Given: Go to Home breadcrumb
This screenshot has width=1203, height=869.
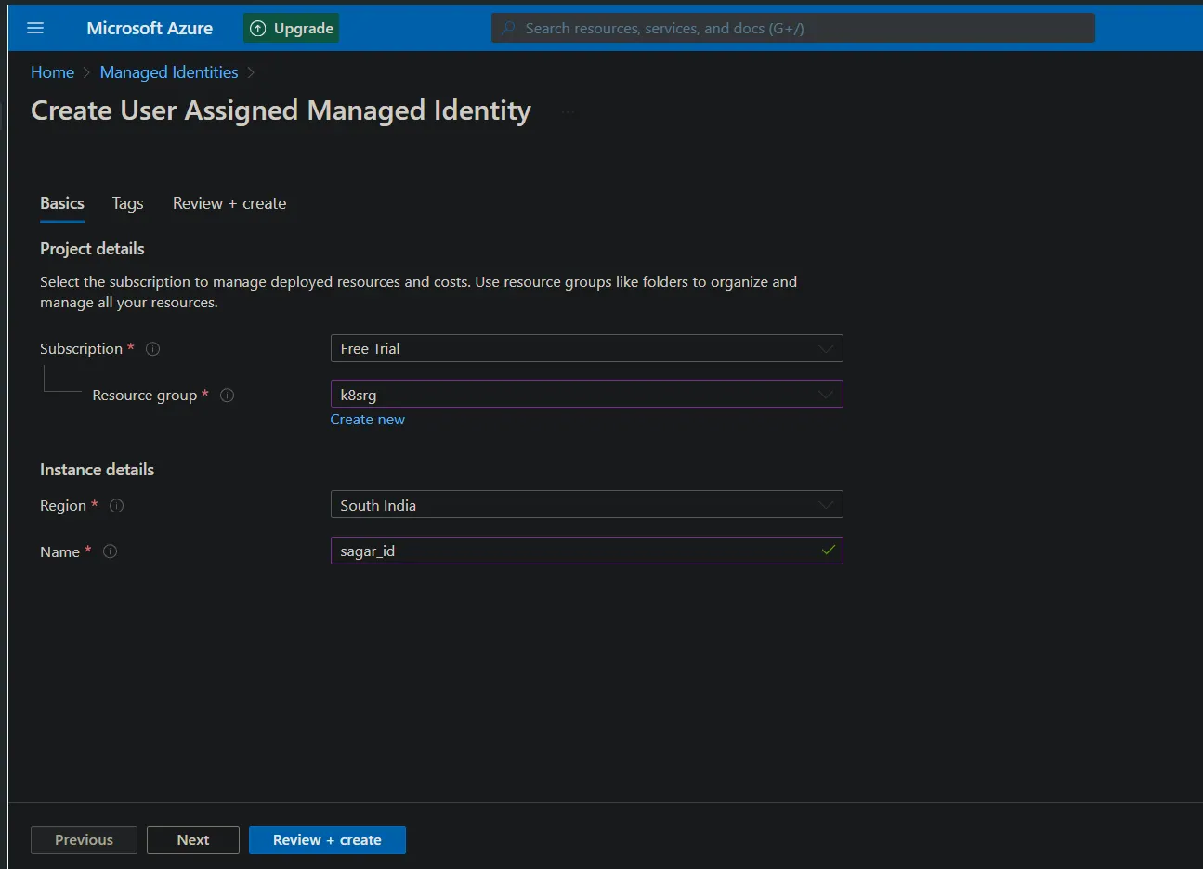Looking at the screenshot, I should (x=52, y=72).
